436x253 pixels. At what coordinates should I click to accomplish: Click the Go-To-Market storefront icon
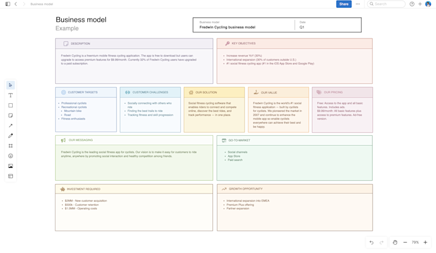click(224, 140)
